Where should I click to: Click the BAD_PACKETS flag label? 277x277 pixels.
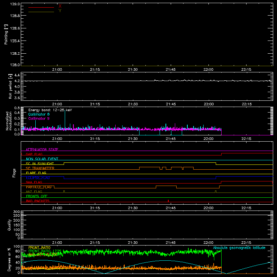pyautogui.click(x=38, y=201)
